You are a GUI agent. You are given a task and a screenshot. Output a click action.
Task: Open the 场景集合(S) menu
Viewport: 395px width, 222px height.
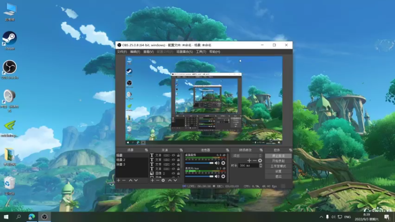tap(184, 52)
